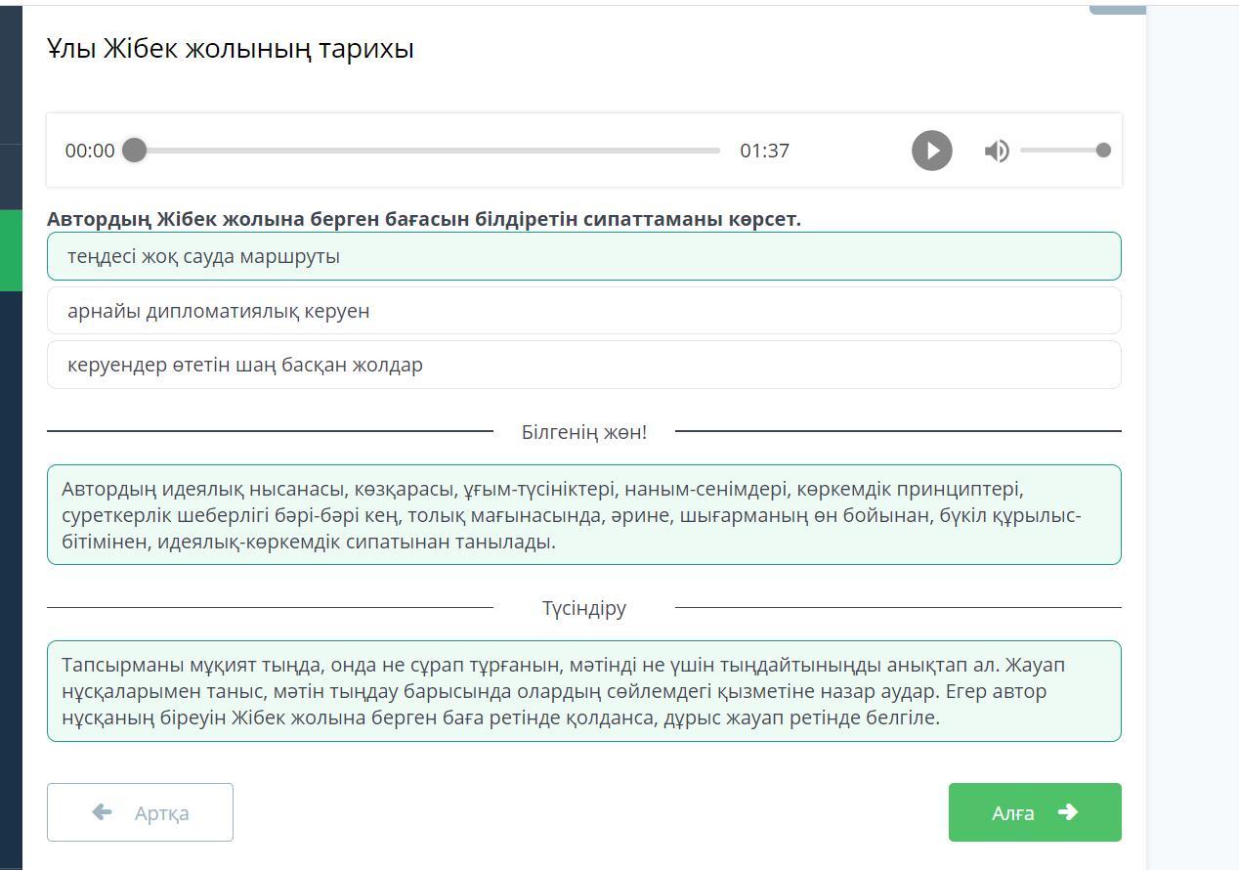The width and height of the screenshot is (1239, 870).
Task: Click the volume slider handle
Action: 1103,150
